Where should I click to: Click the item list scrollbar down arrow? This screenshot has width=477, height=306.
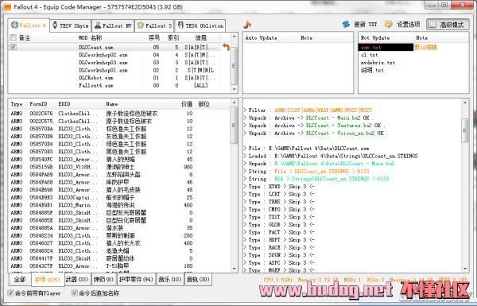(234, 269)
